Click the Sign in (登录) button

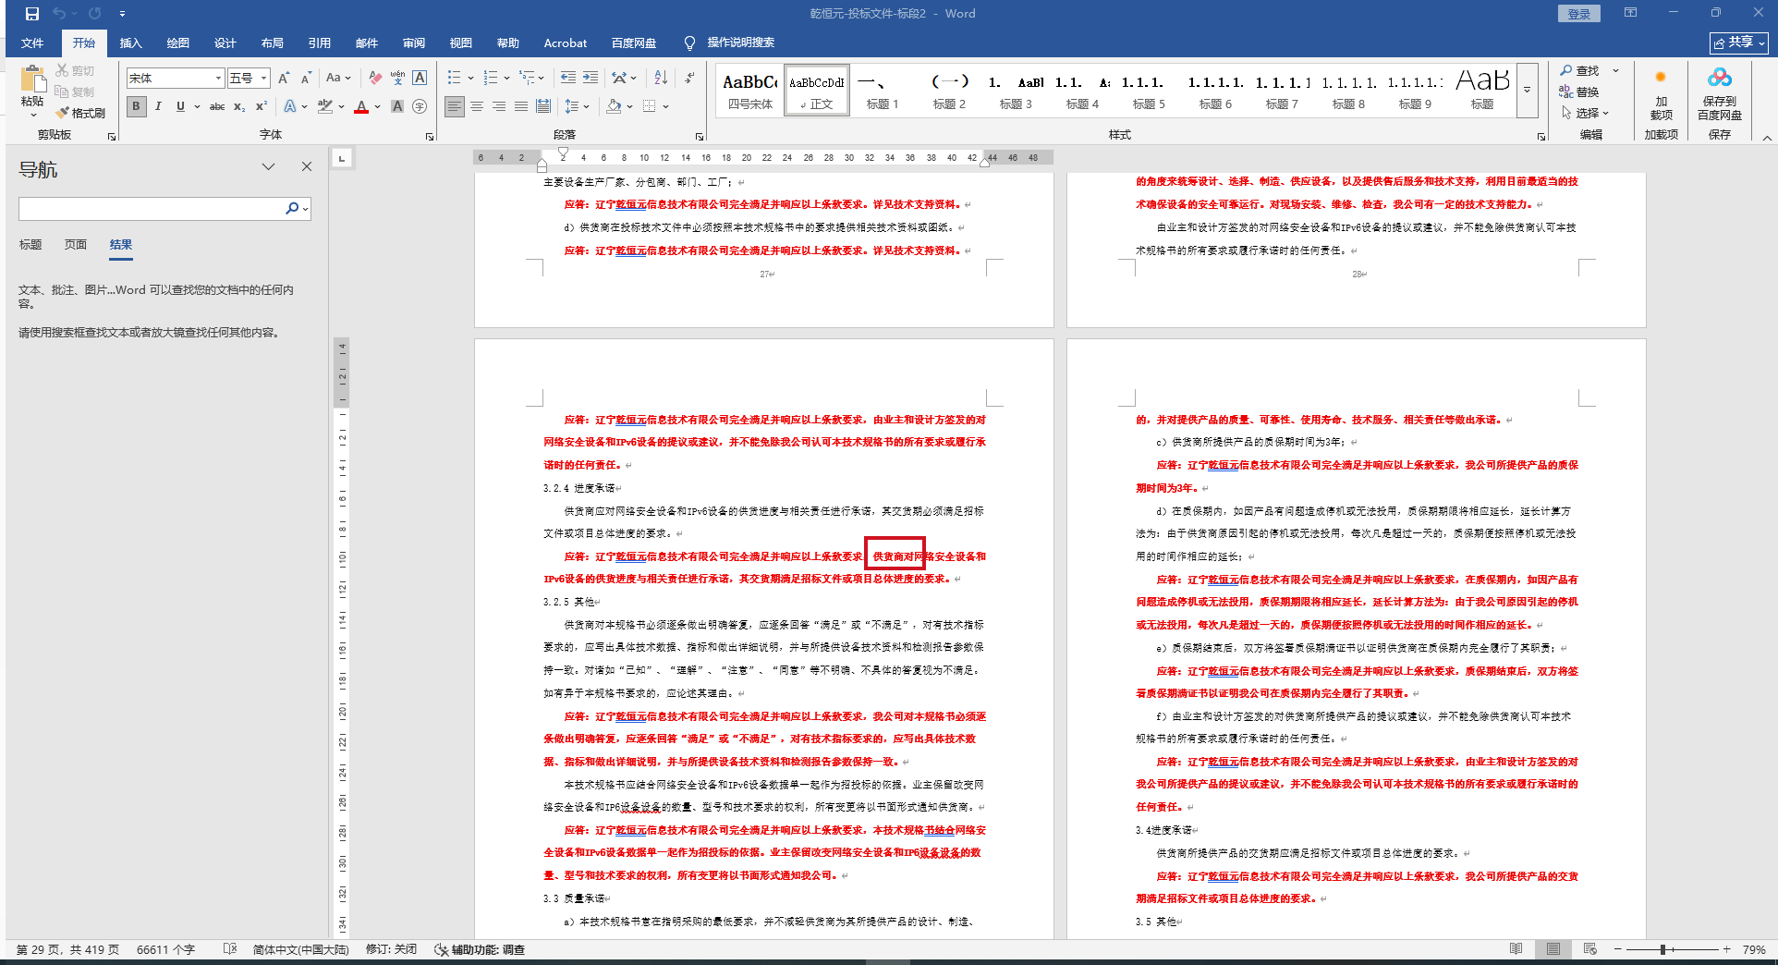(1578, 14)
